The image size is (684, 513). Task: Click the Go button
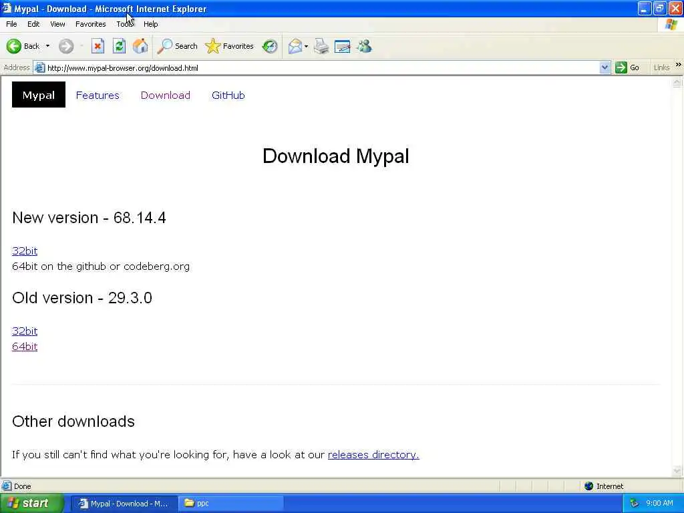(627, 67)
